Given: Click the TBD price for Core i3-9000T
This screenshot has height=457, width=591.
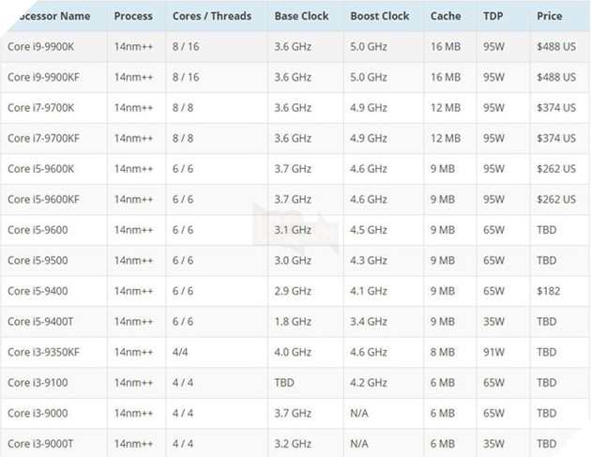Looking at the screenshot, I should pos(547,444).
